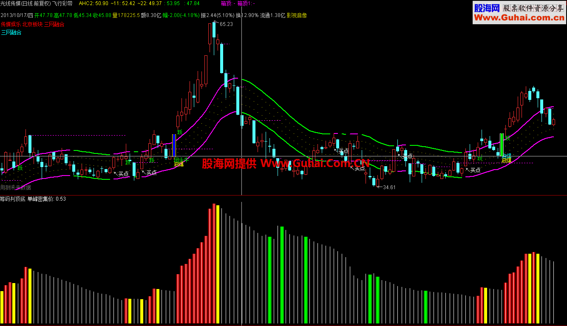
Task: Click the close price 收45.88
Action: coord(102,15)
